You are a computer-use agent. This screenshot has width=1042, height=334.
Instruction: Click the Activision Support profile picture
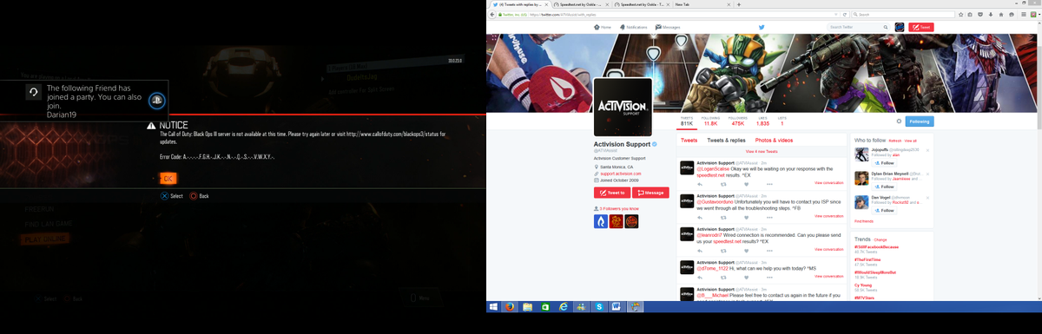pos(622,107)
